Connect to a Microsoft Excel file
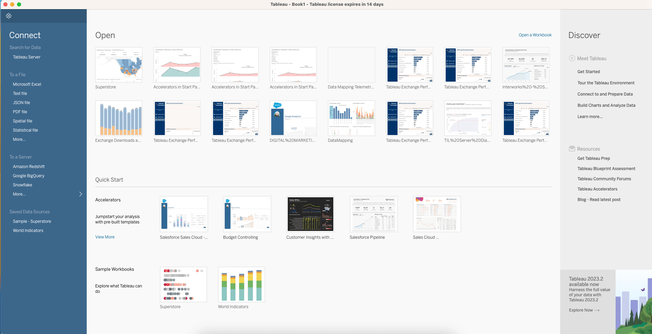 [x=27, y=84]
